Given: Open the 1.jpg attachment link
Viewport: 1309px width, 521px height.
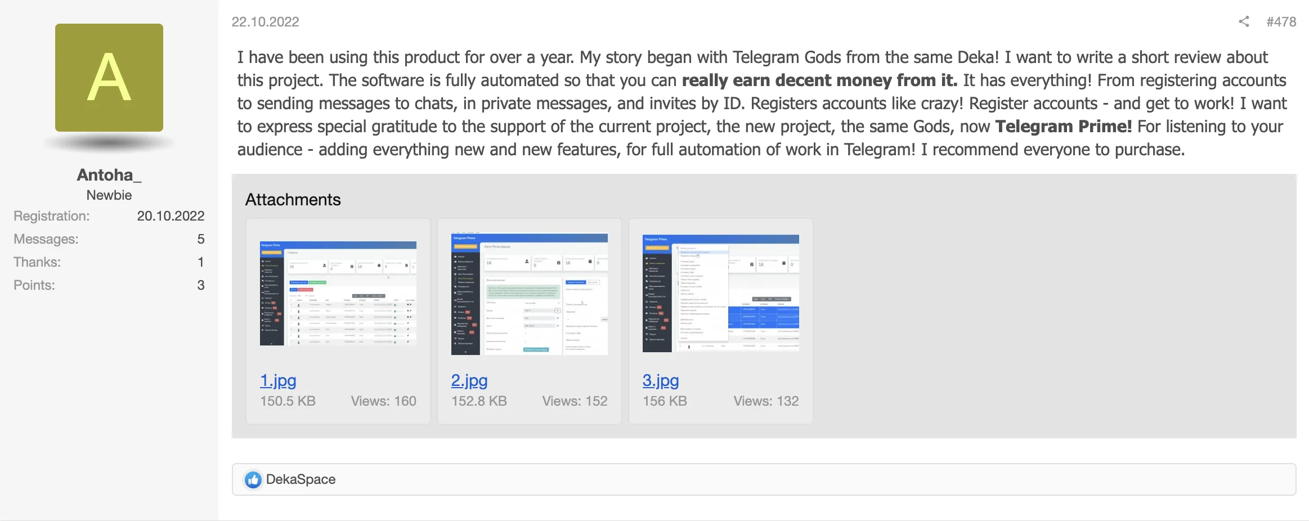Looking at the screenshot, I should (x=278, y=380).
